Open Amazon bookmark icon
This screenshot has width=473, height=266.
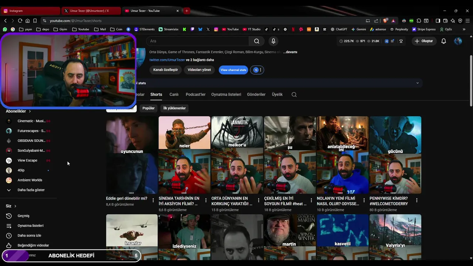317,29
